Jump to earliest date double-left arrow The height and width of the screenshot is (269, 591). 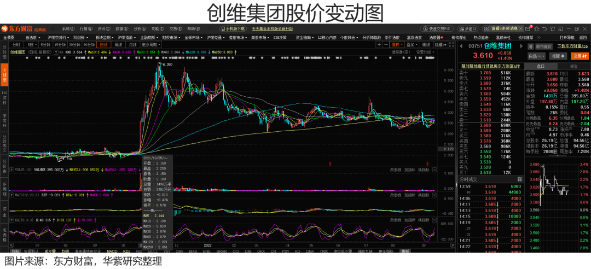pos(11,245)
